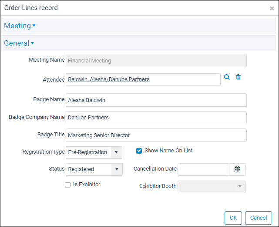Viewport: 279px width, 227px height.
Task: Open the Baldwin, Aiesha/Danube Partners link
Action: pyautogui.click(x=109, y=79)
